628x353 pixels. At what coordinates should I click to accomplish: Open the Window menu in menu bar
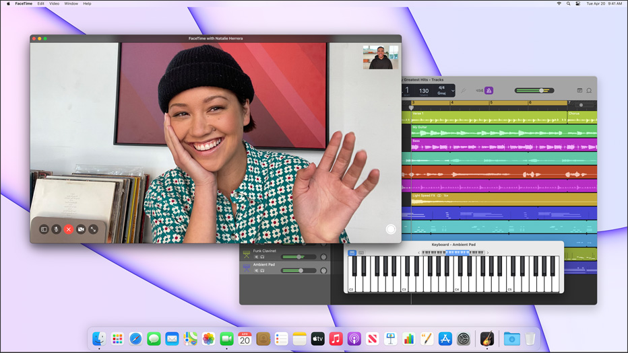pos(71,3)
